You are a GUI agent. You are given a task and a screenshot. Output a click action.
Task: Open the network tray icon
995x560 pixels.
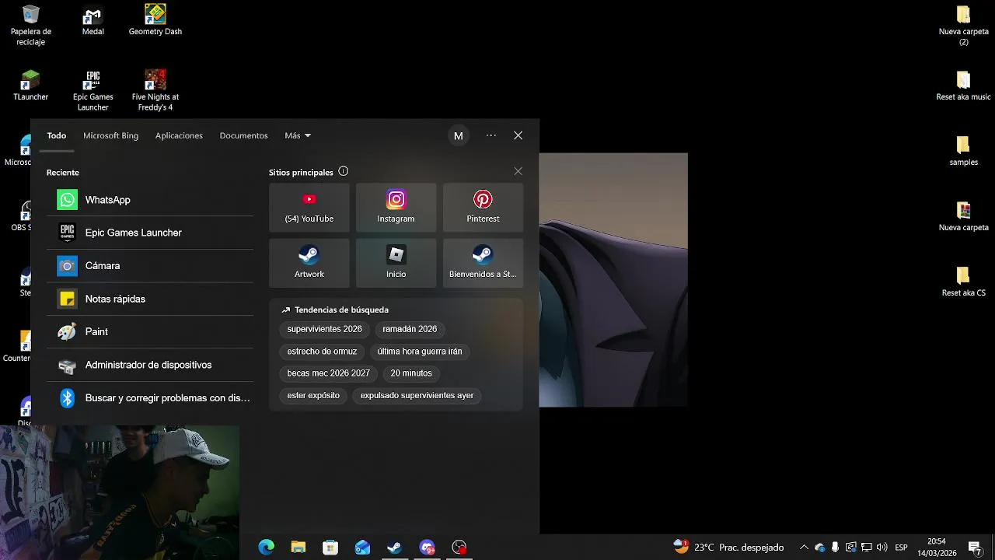pyautogui.click(x=866, y=548)
